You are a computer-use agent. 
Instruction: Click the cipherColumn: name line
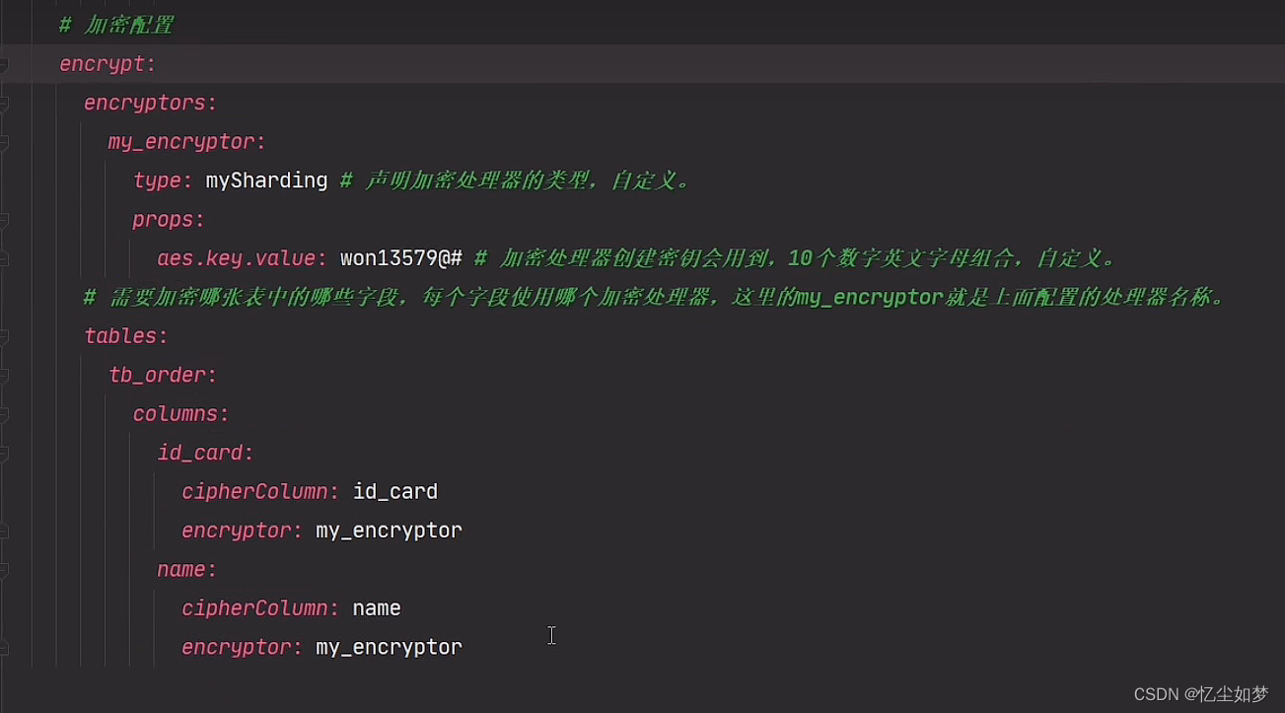click(291, 607)
